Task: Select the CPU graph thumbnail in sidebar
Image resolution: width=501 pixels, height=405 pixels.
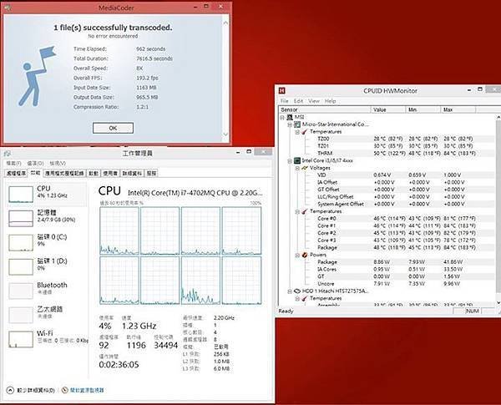Action: (x=21, y=194)
